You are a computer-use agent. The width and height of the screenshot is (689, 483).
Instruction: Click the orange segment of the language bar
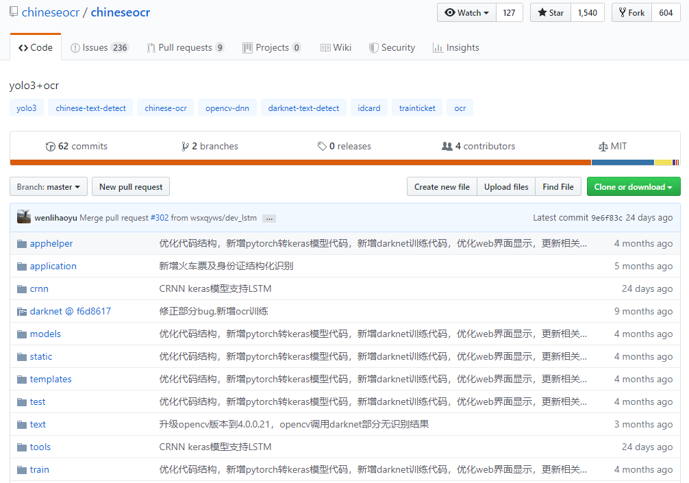(x=301, y=162)
